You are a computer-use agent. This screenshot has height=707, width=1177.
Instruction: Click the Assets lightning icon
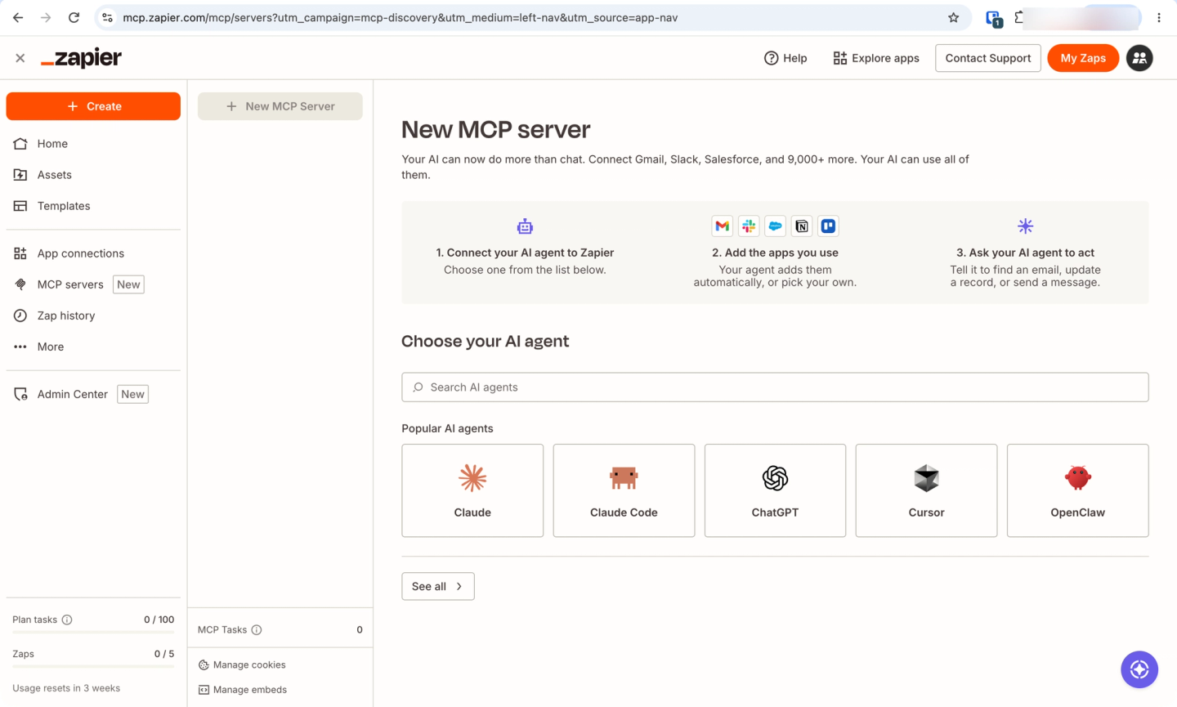click(x=20, y=175)
